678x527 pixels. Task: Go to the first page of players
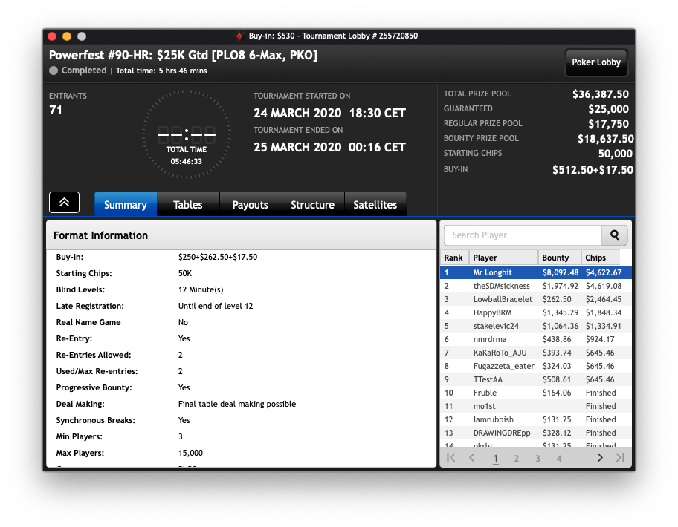451,458
